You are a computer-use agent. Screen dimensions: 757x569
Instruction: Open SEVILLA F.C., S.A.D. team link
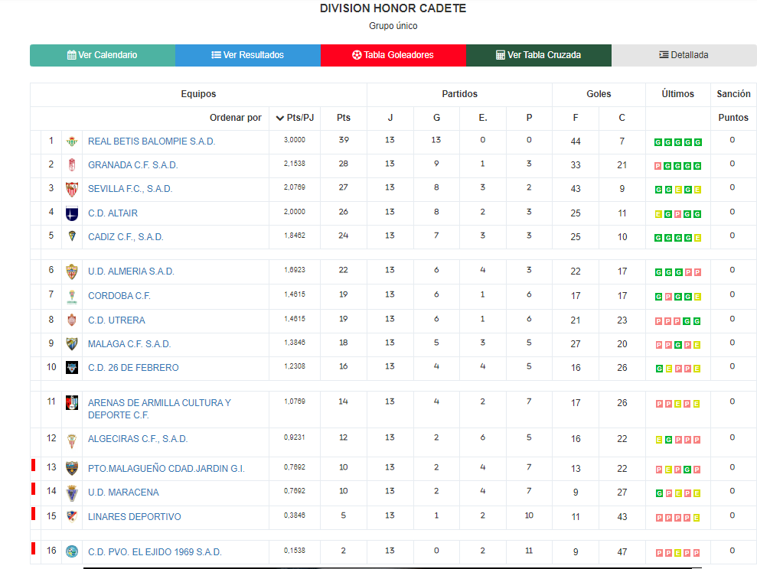click(x=130, y=189)
